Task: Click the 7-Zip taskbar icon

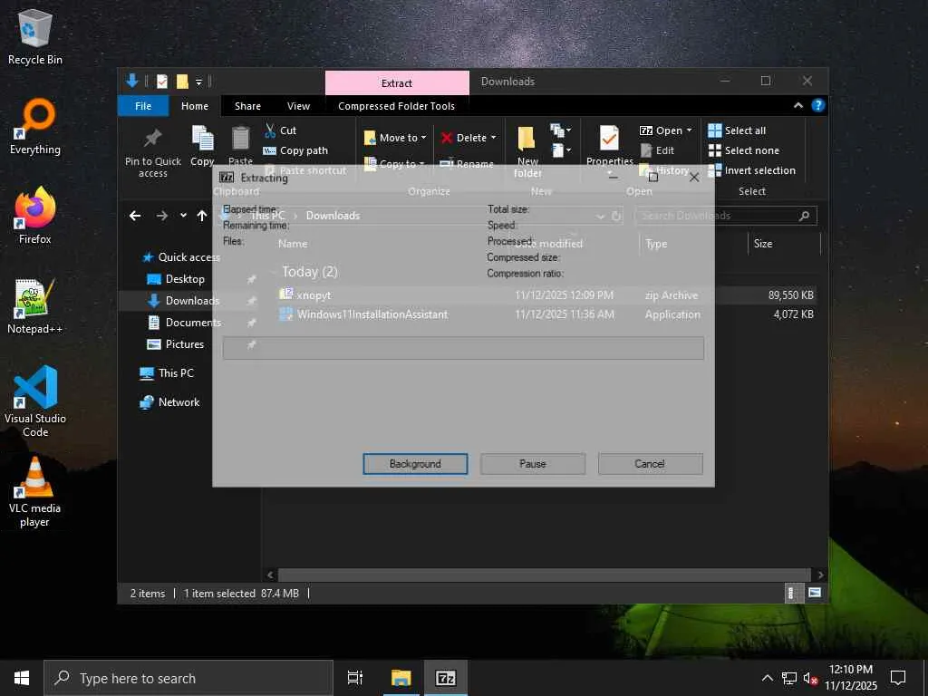Action: point(446,678)
